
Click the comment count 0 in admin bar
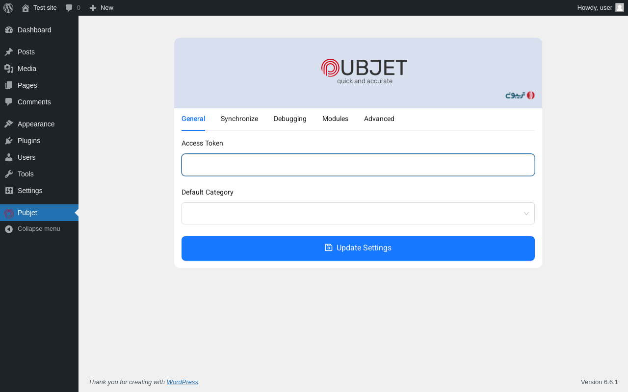point(78,8)
